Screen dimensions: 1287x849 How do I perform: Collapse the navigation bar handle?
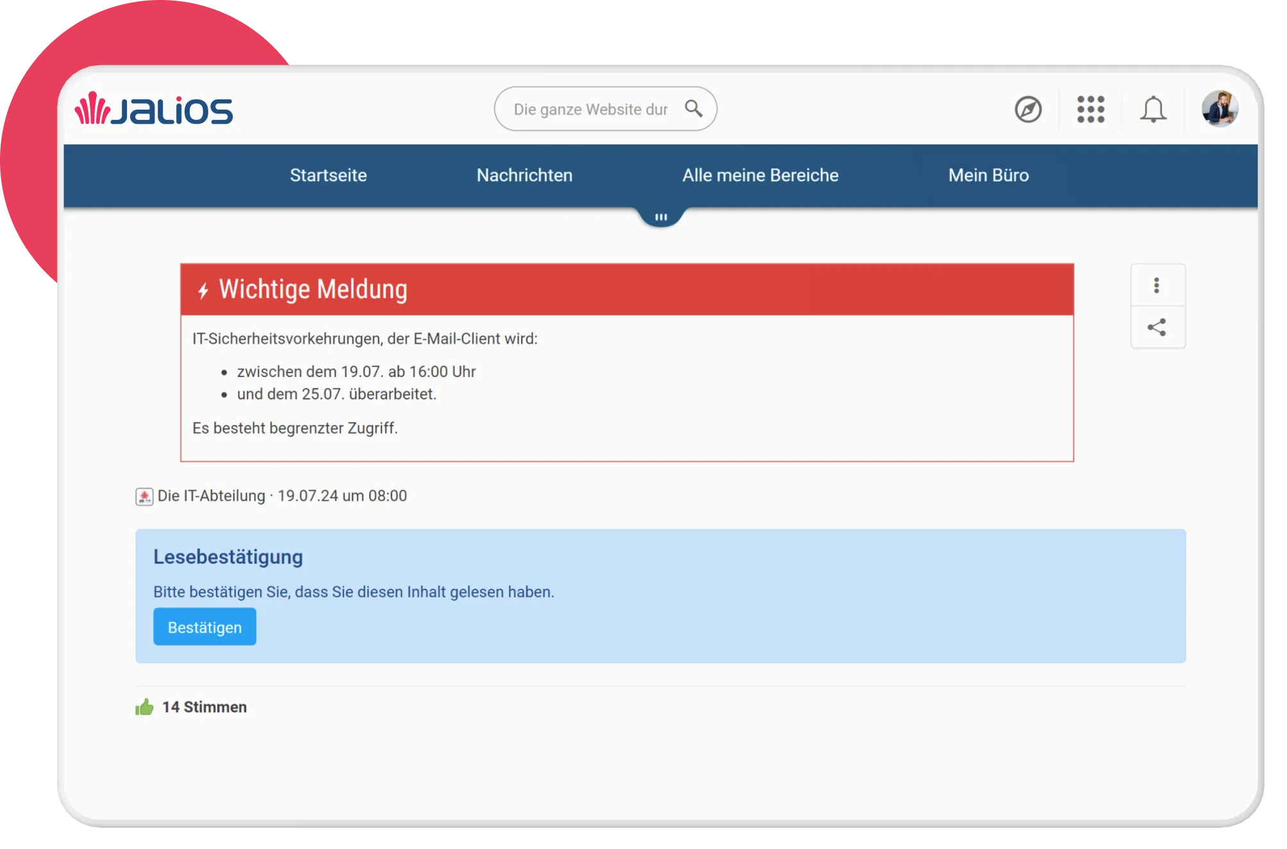point(661,217)
